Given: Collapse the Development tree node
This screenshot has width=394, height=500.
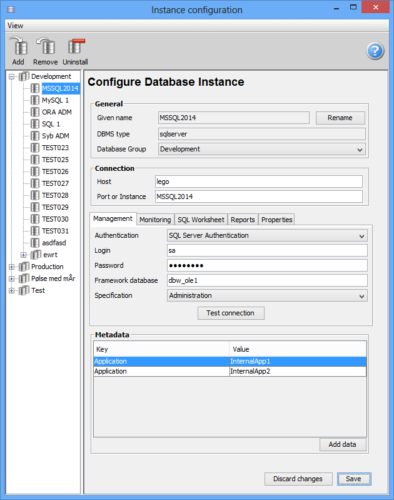Looking at the screenshot, I should (x=11, y=76).
